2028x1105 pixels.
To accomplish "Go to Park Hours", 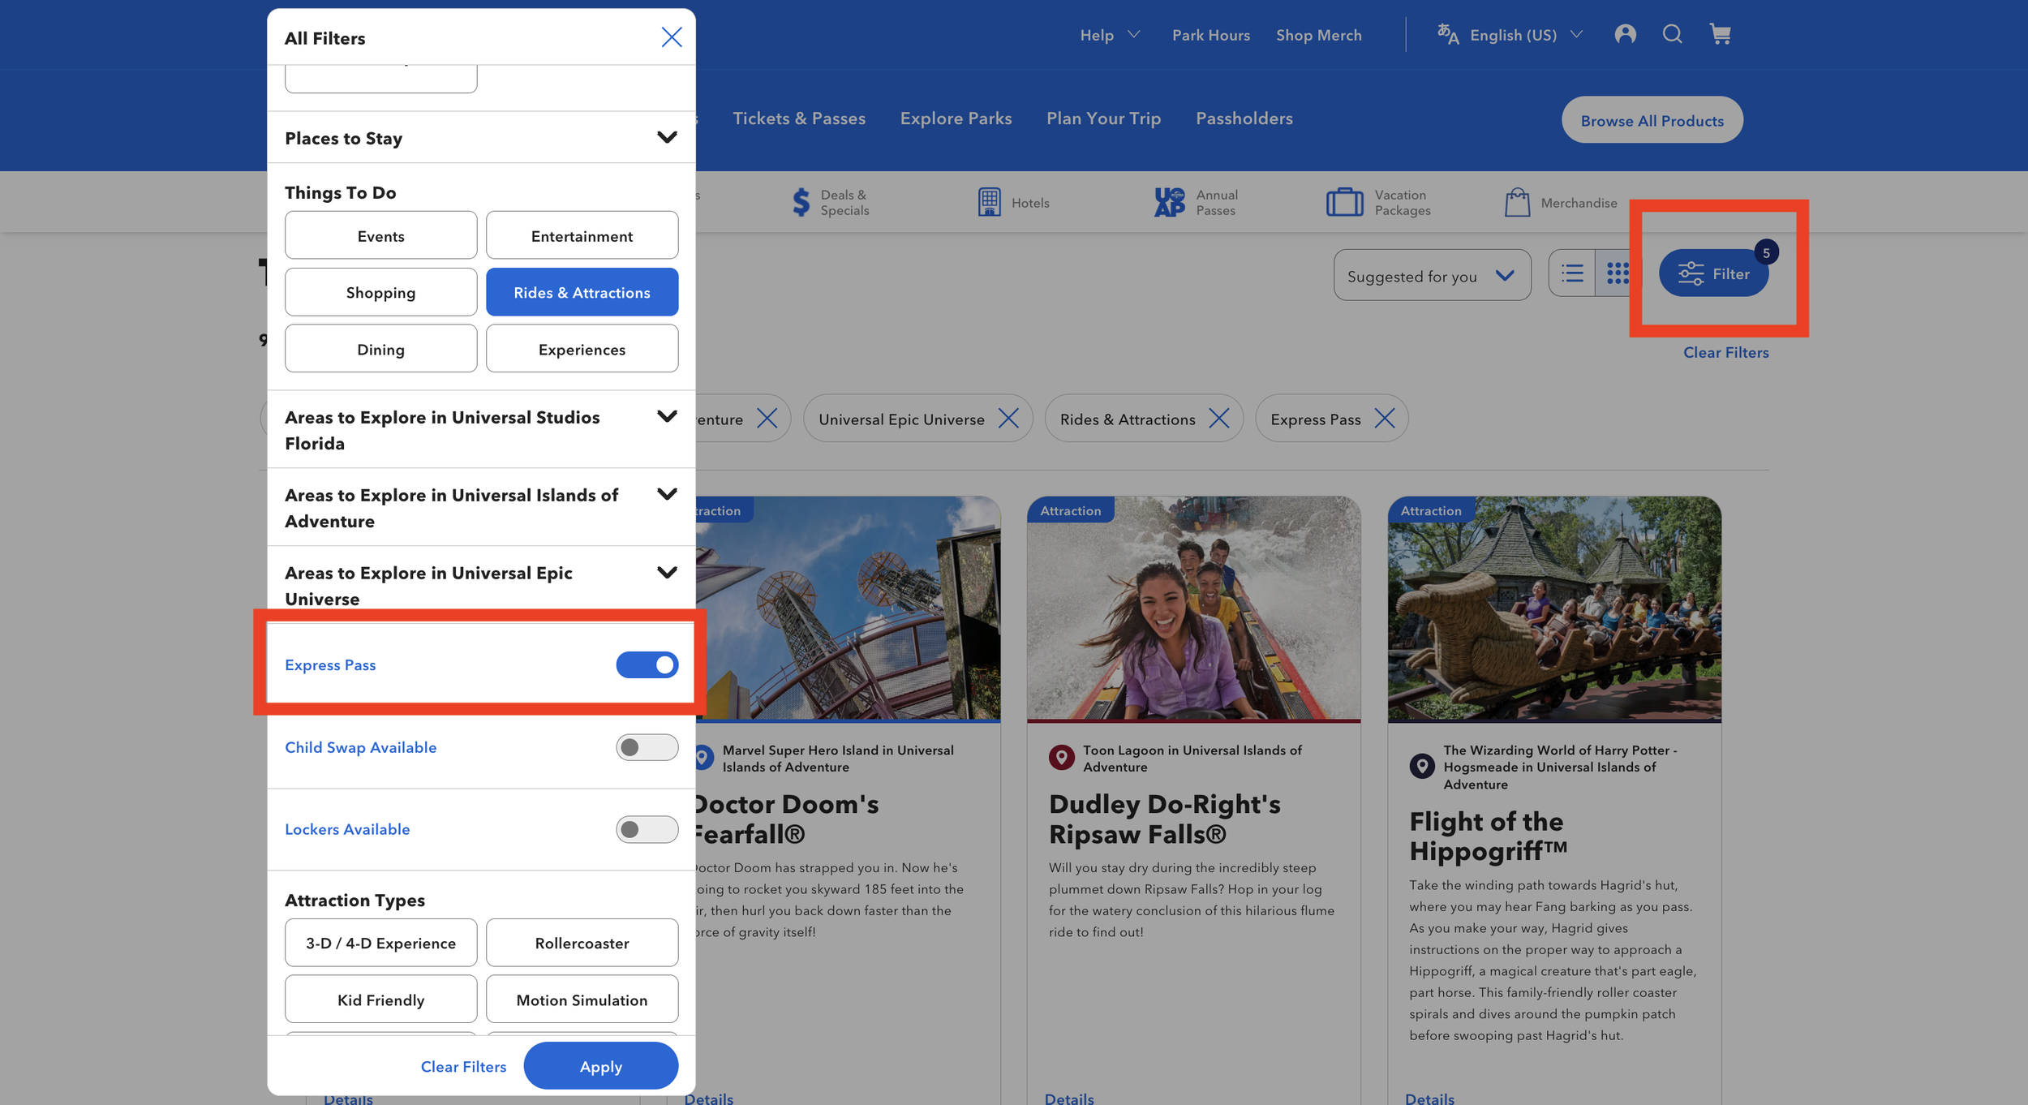I will [1210, 35].
